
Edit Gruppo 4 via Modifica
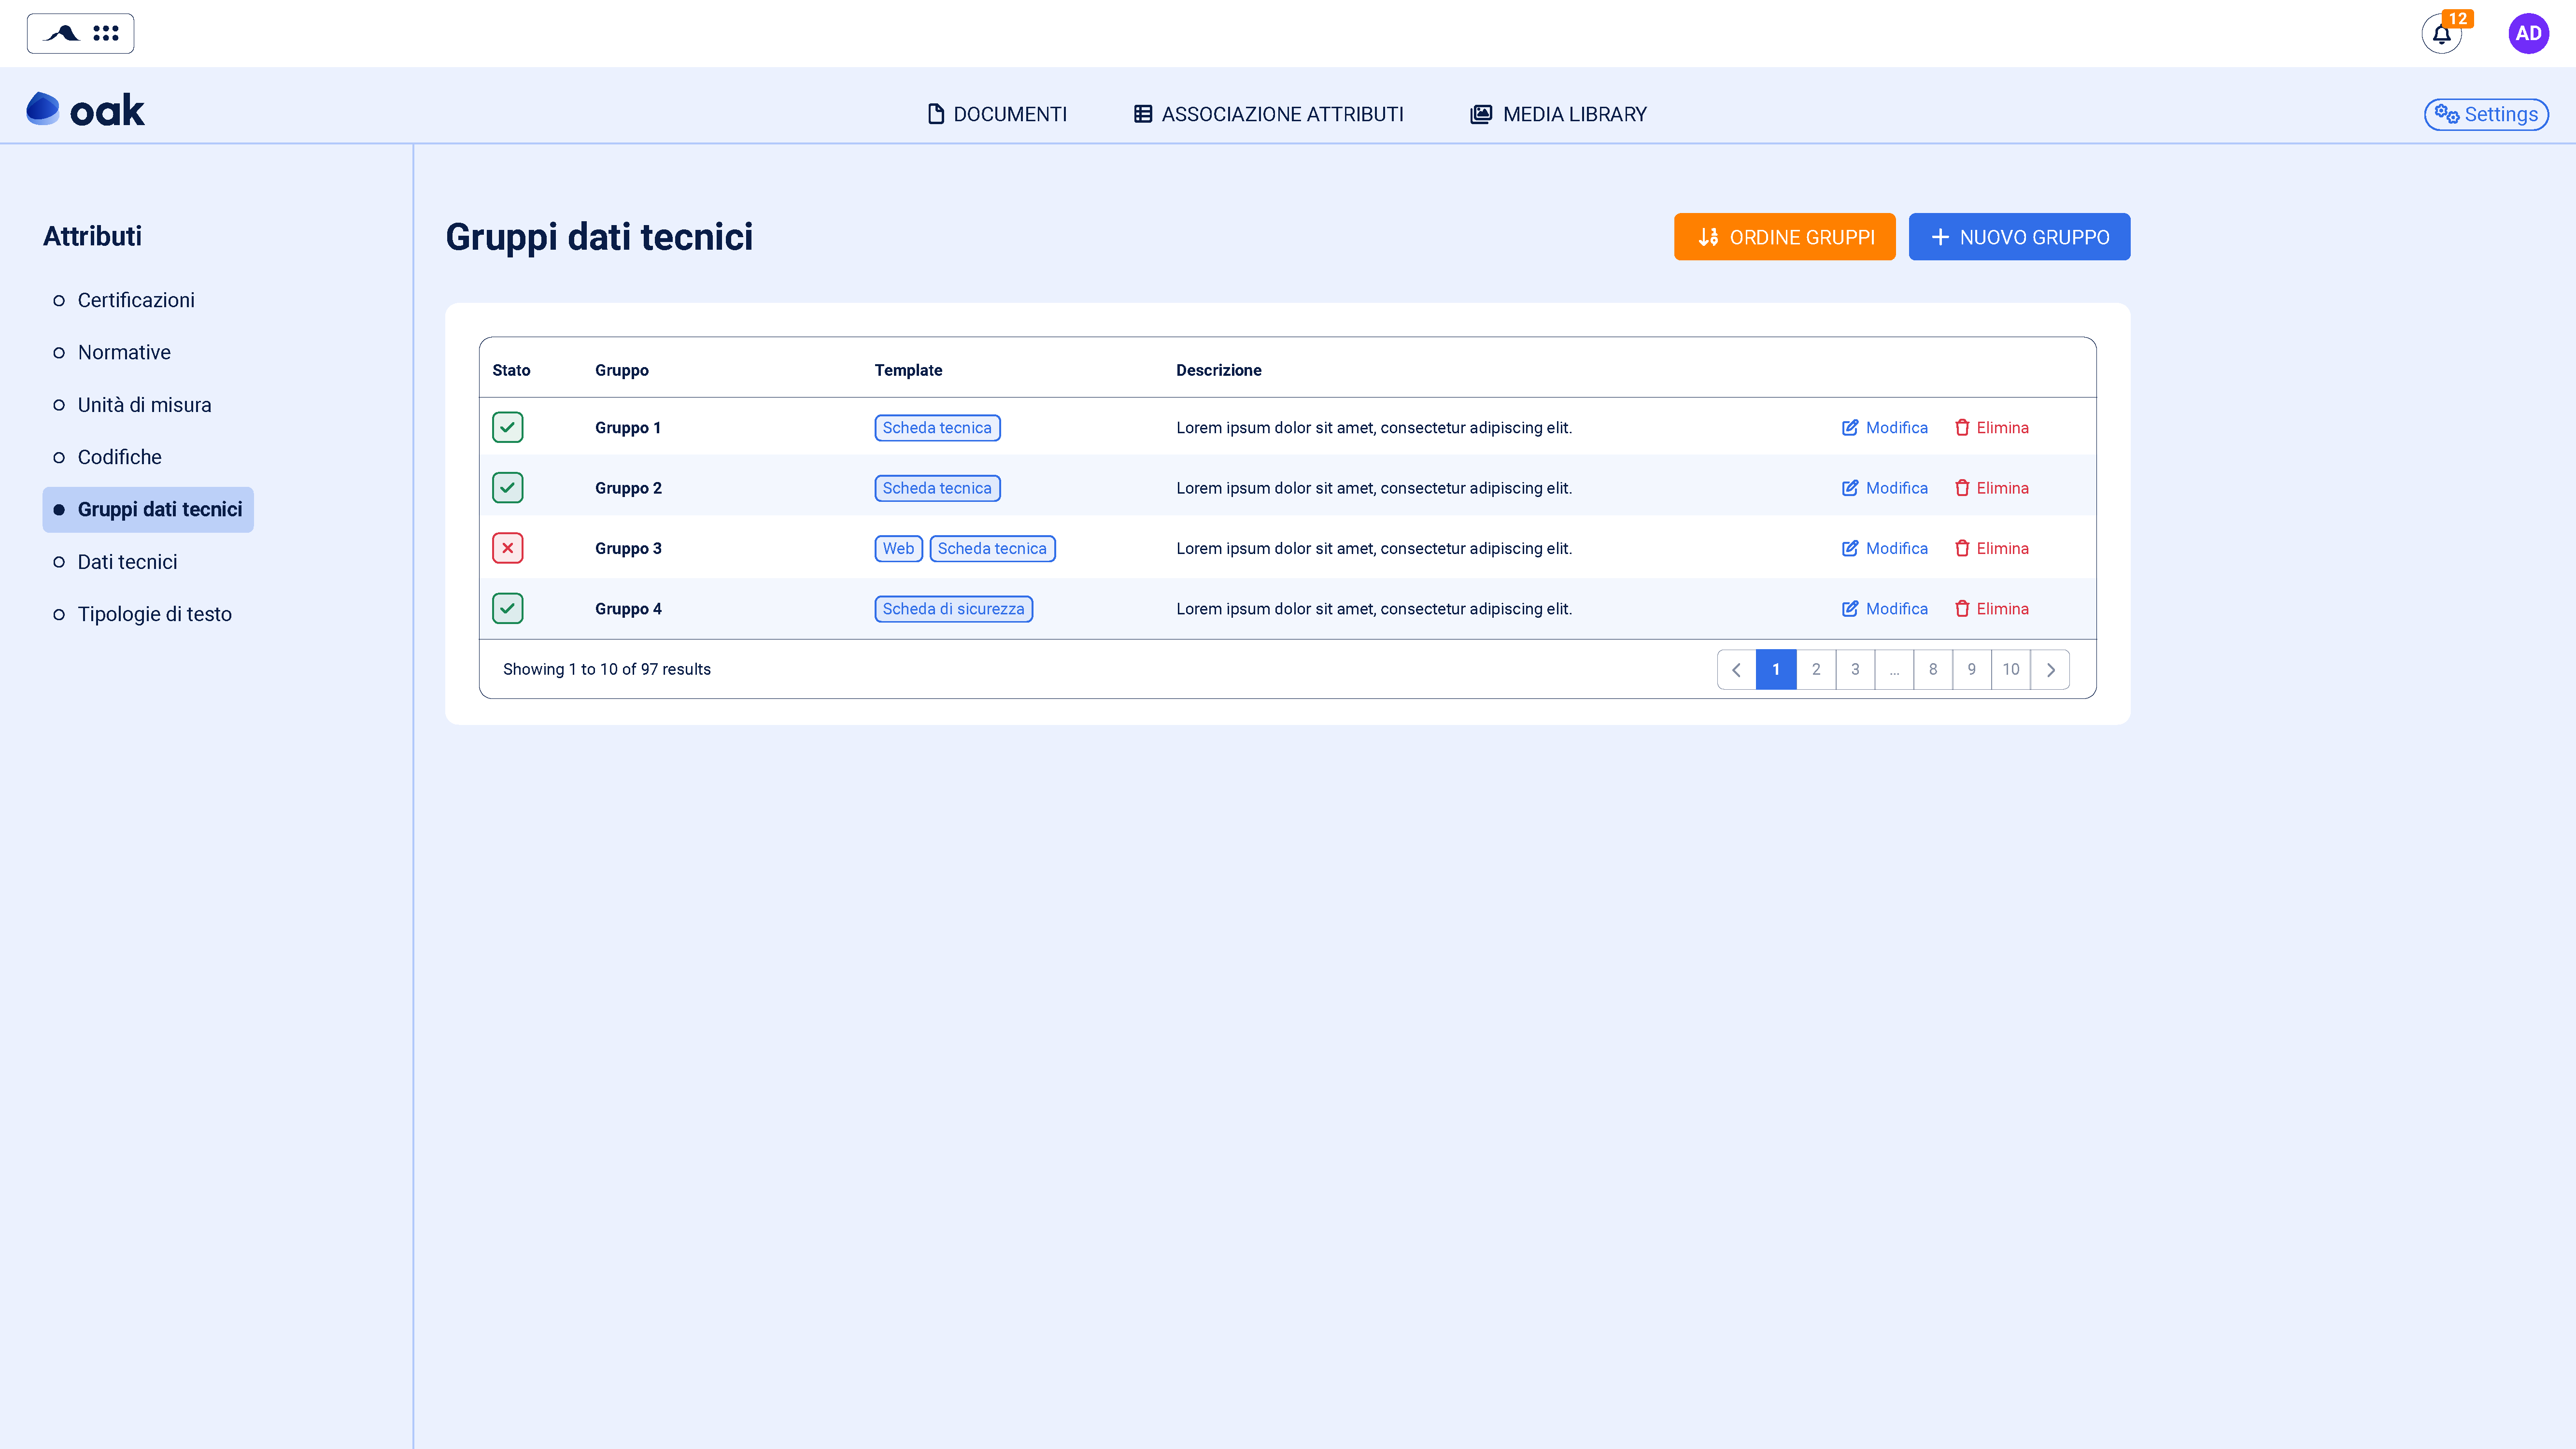pos(1884,609)
